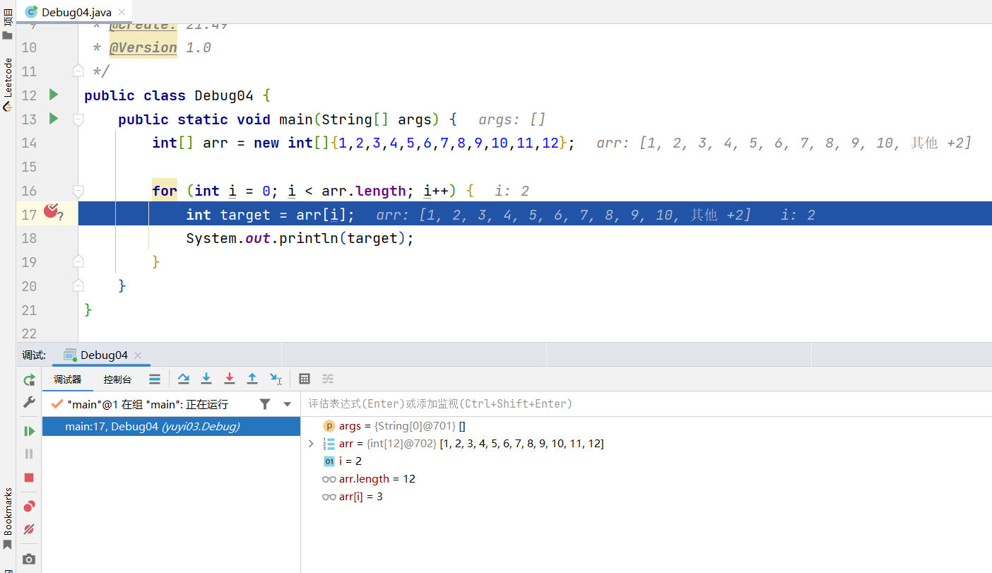992x573 pixels.
Task: Click the grey pause program icon
Action: [29, 454]
